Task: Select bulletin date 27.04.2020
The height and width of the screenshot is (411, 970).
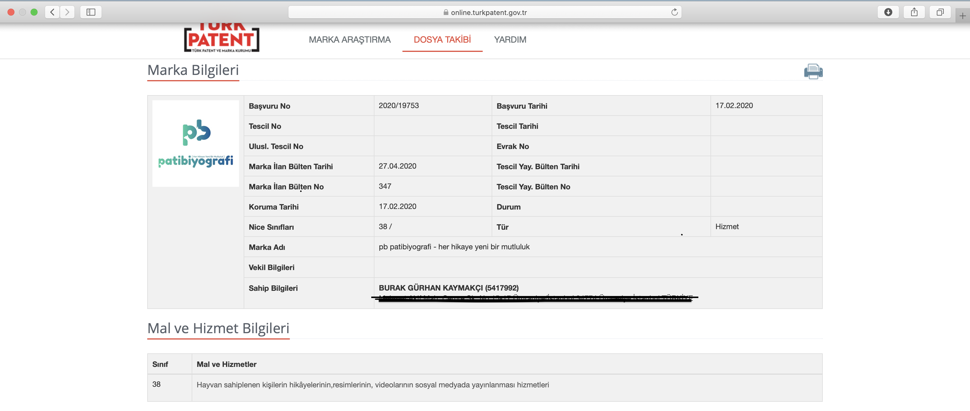Action: (x=397, y=166)
